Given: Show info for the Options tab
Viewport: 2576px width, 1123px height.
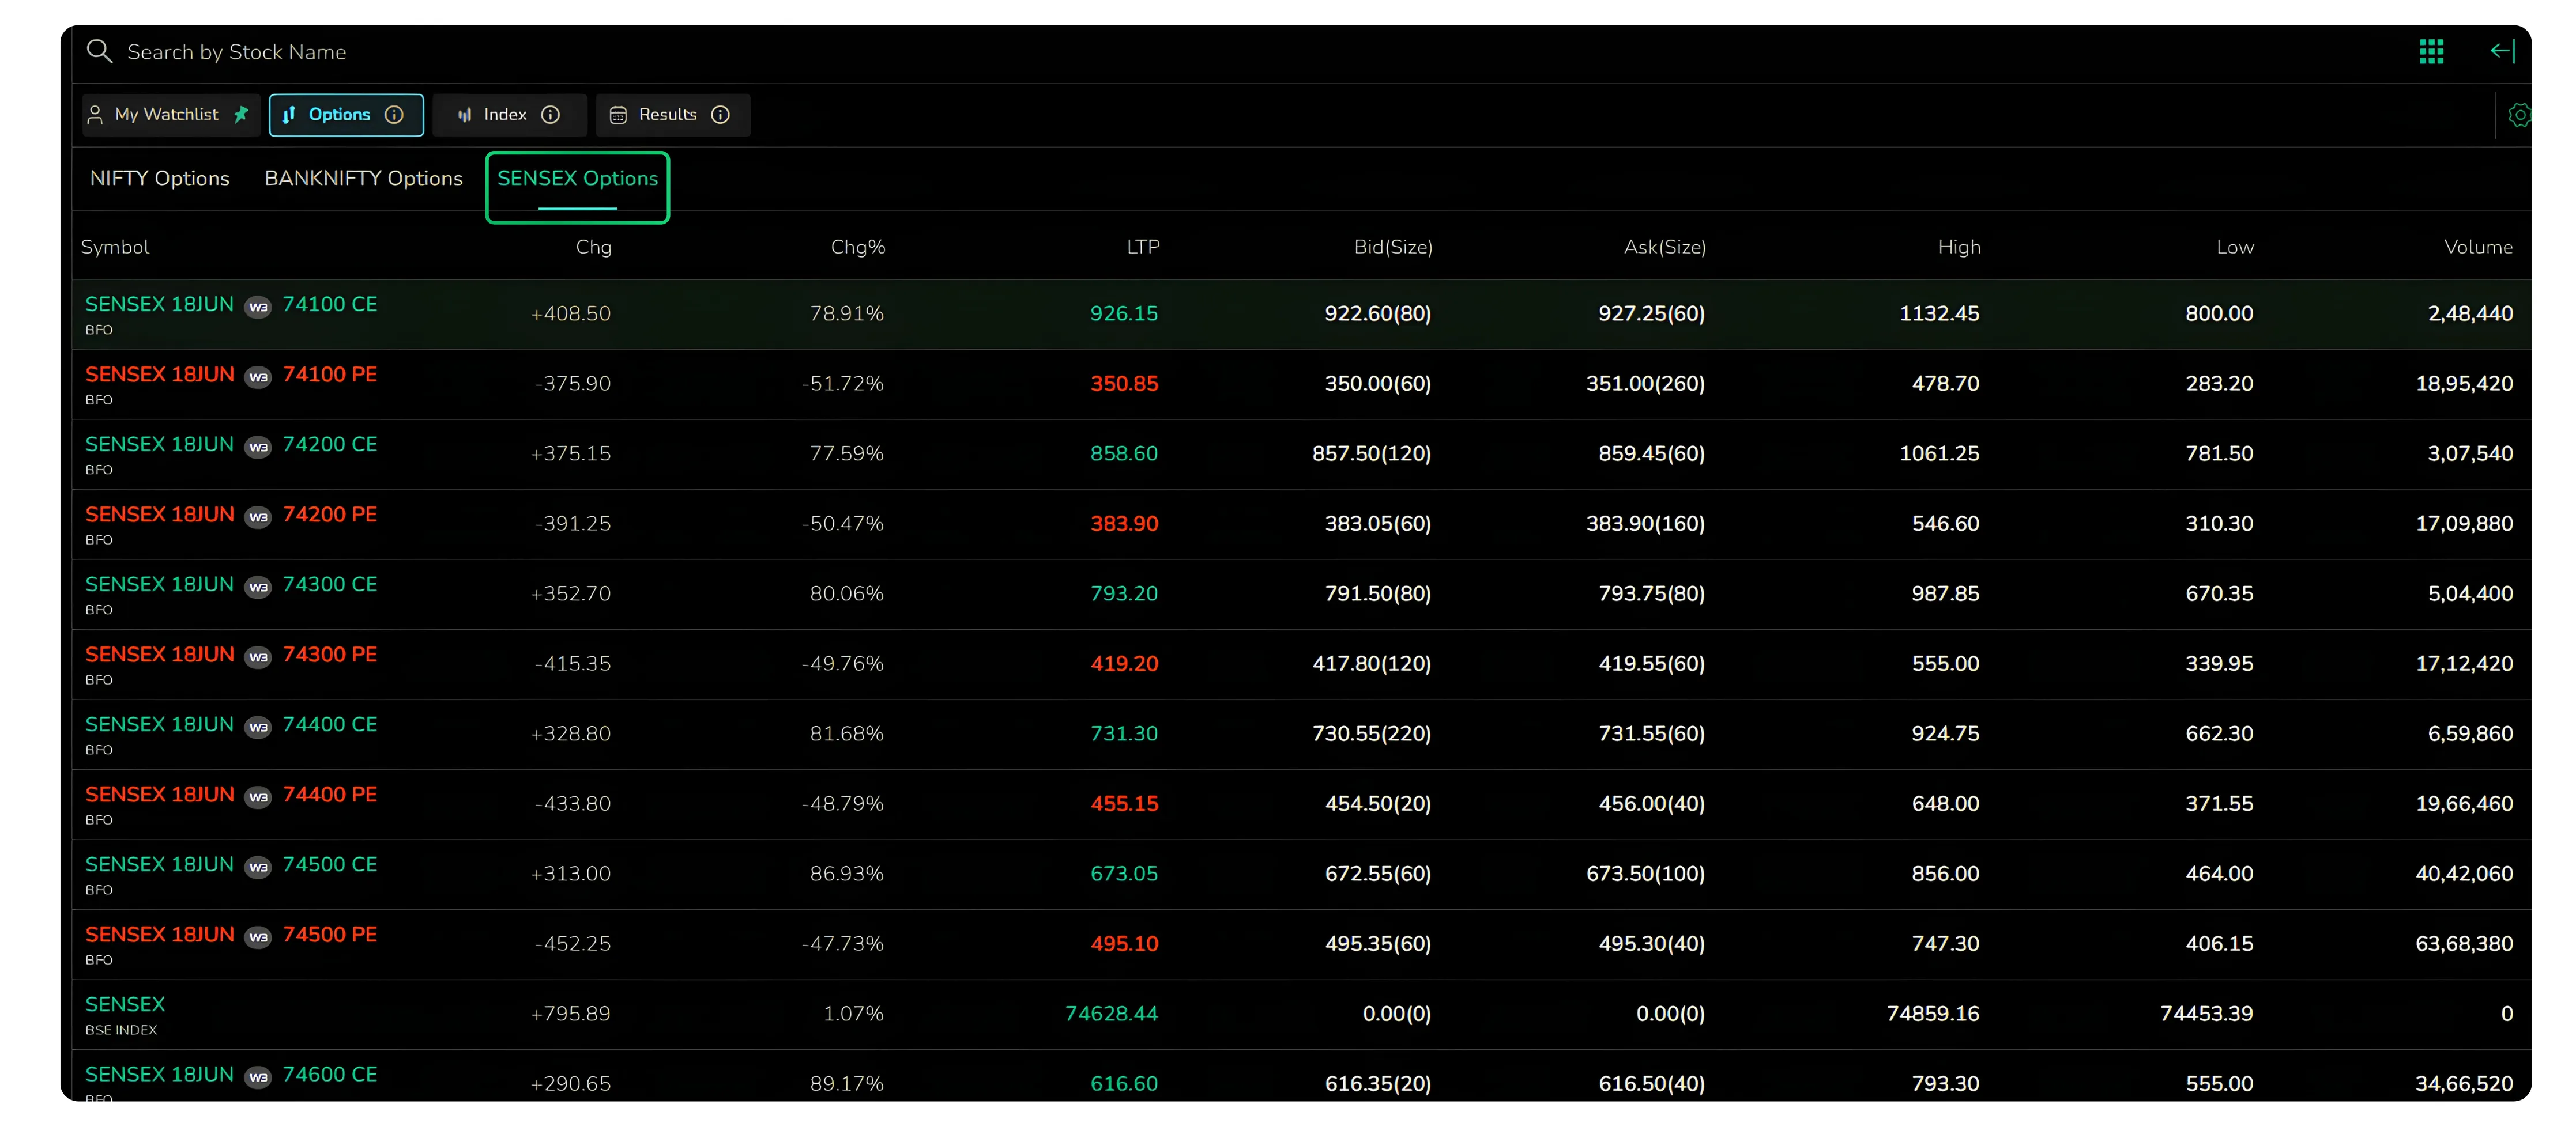Looking at the screenshot, I should (394, 115).
